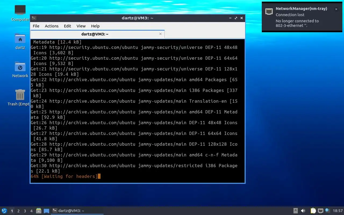Screen dimensions: 344x215
Task: Close the dartz@VM3 terminal tab
Action: (x=160, y=34)
